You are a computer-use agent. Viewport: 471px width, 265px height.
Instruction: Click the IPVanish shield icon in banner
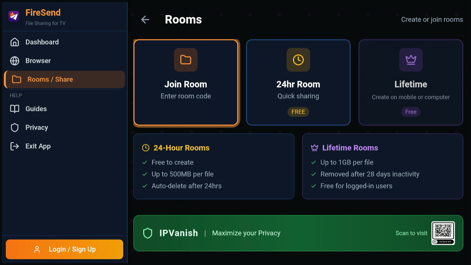(148, 233)
